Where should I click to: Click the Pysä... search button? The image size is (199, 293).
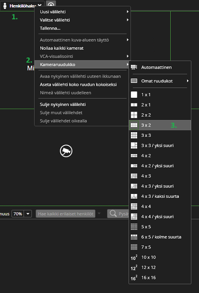tap(118, 214)
